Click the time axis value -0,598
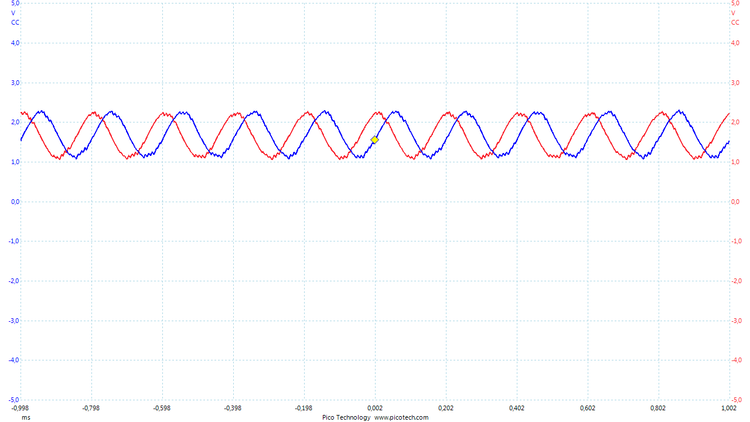This screenshot has width=750, height=422. pos(162,407)
